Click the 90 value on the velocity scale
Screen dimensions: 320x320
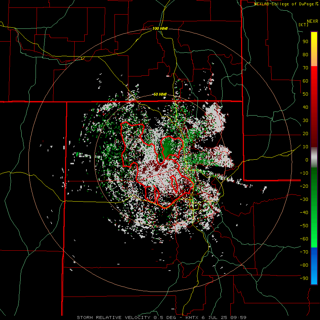[x=305, y=42]
